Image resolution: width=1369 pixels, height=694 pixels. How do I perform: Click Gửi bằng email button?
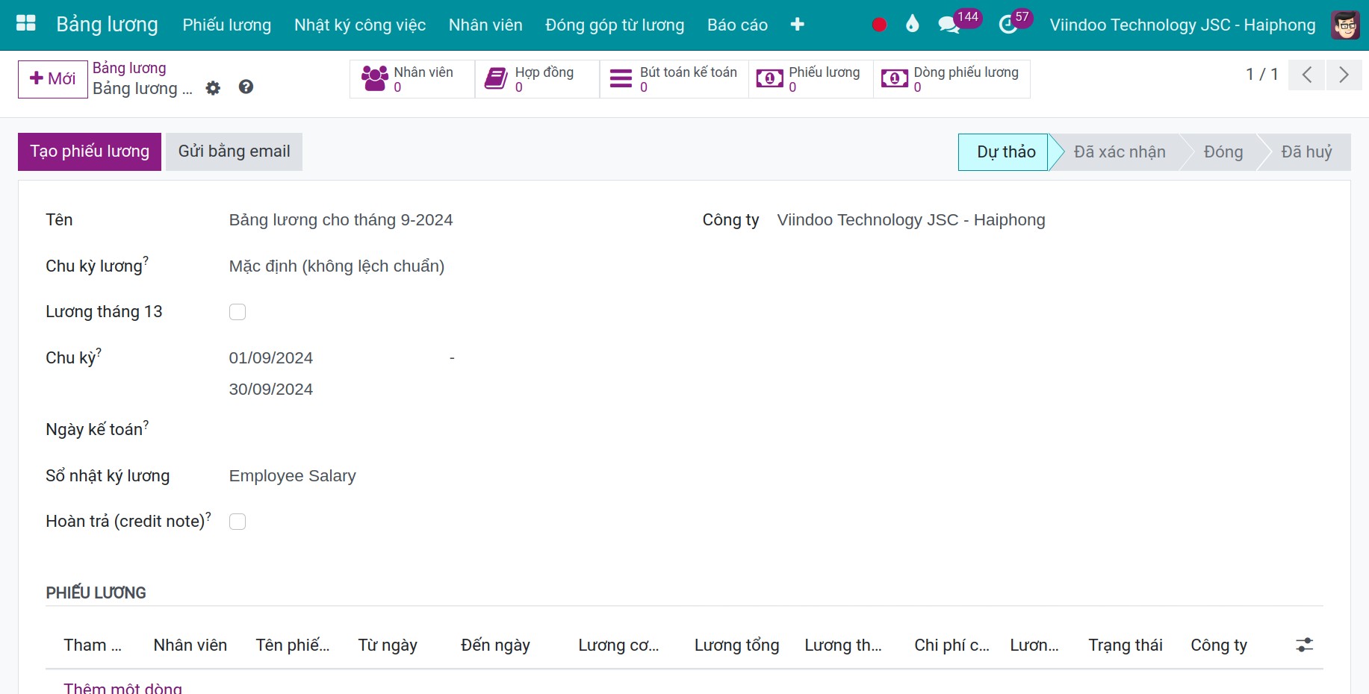point(234,151)
